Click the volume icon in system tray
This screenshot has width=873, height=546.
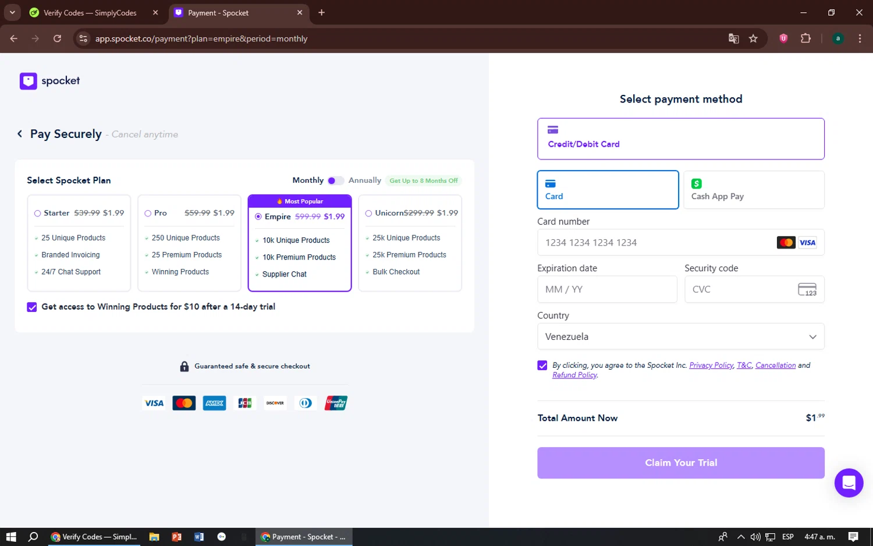(x=755, y=537)
